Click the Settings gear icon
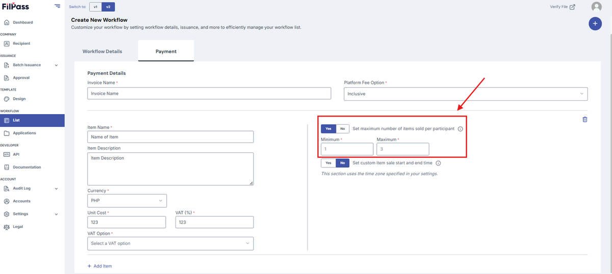Screen dimensions: 612x274 [7, 214]
